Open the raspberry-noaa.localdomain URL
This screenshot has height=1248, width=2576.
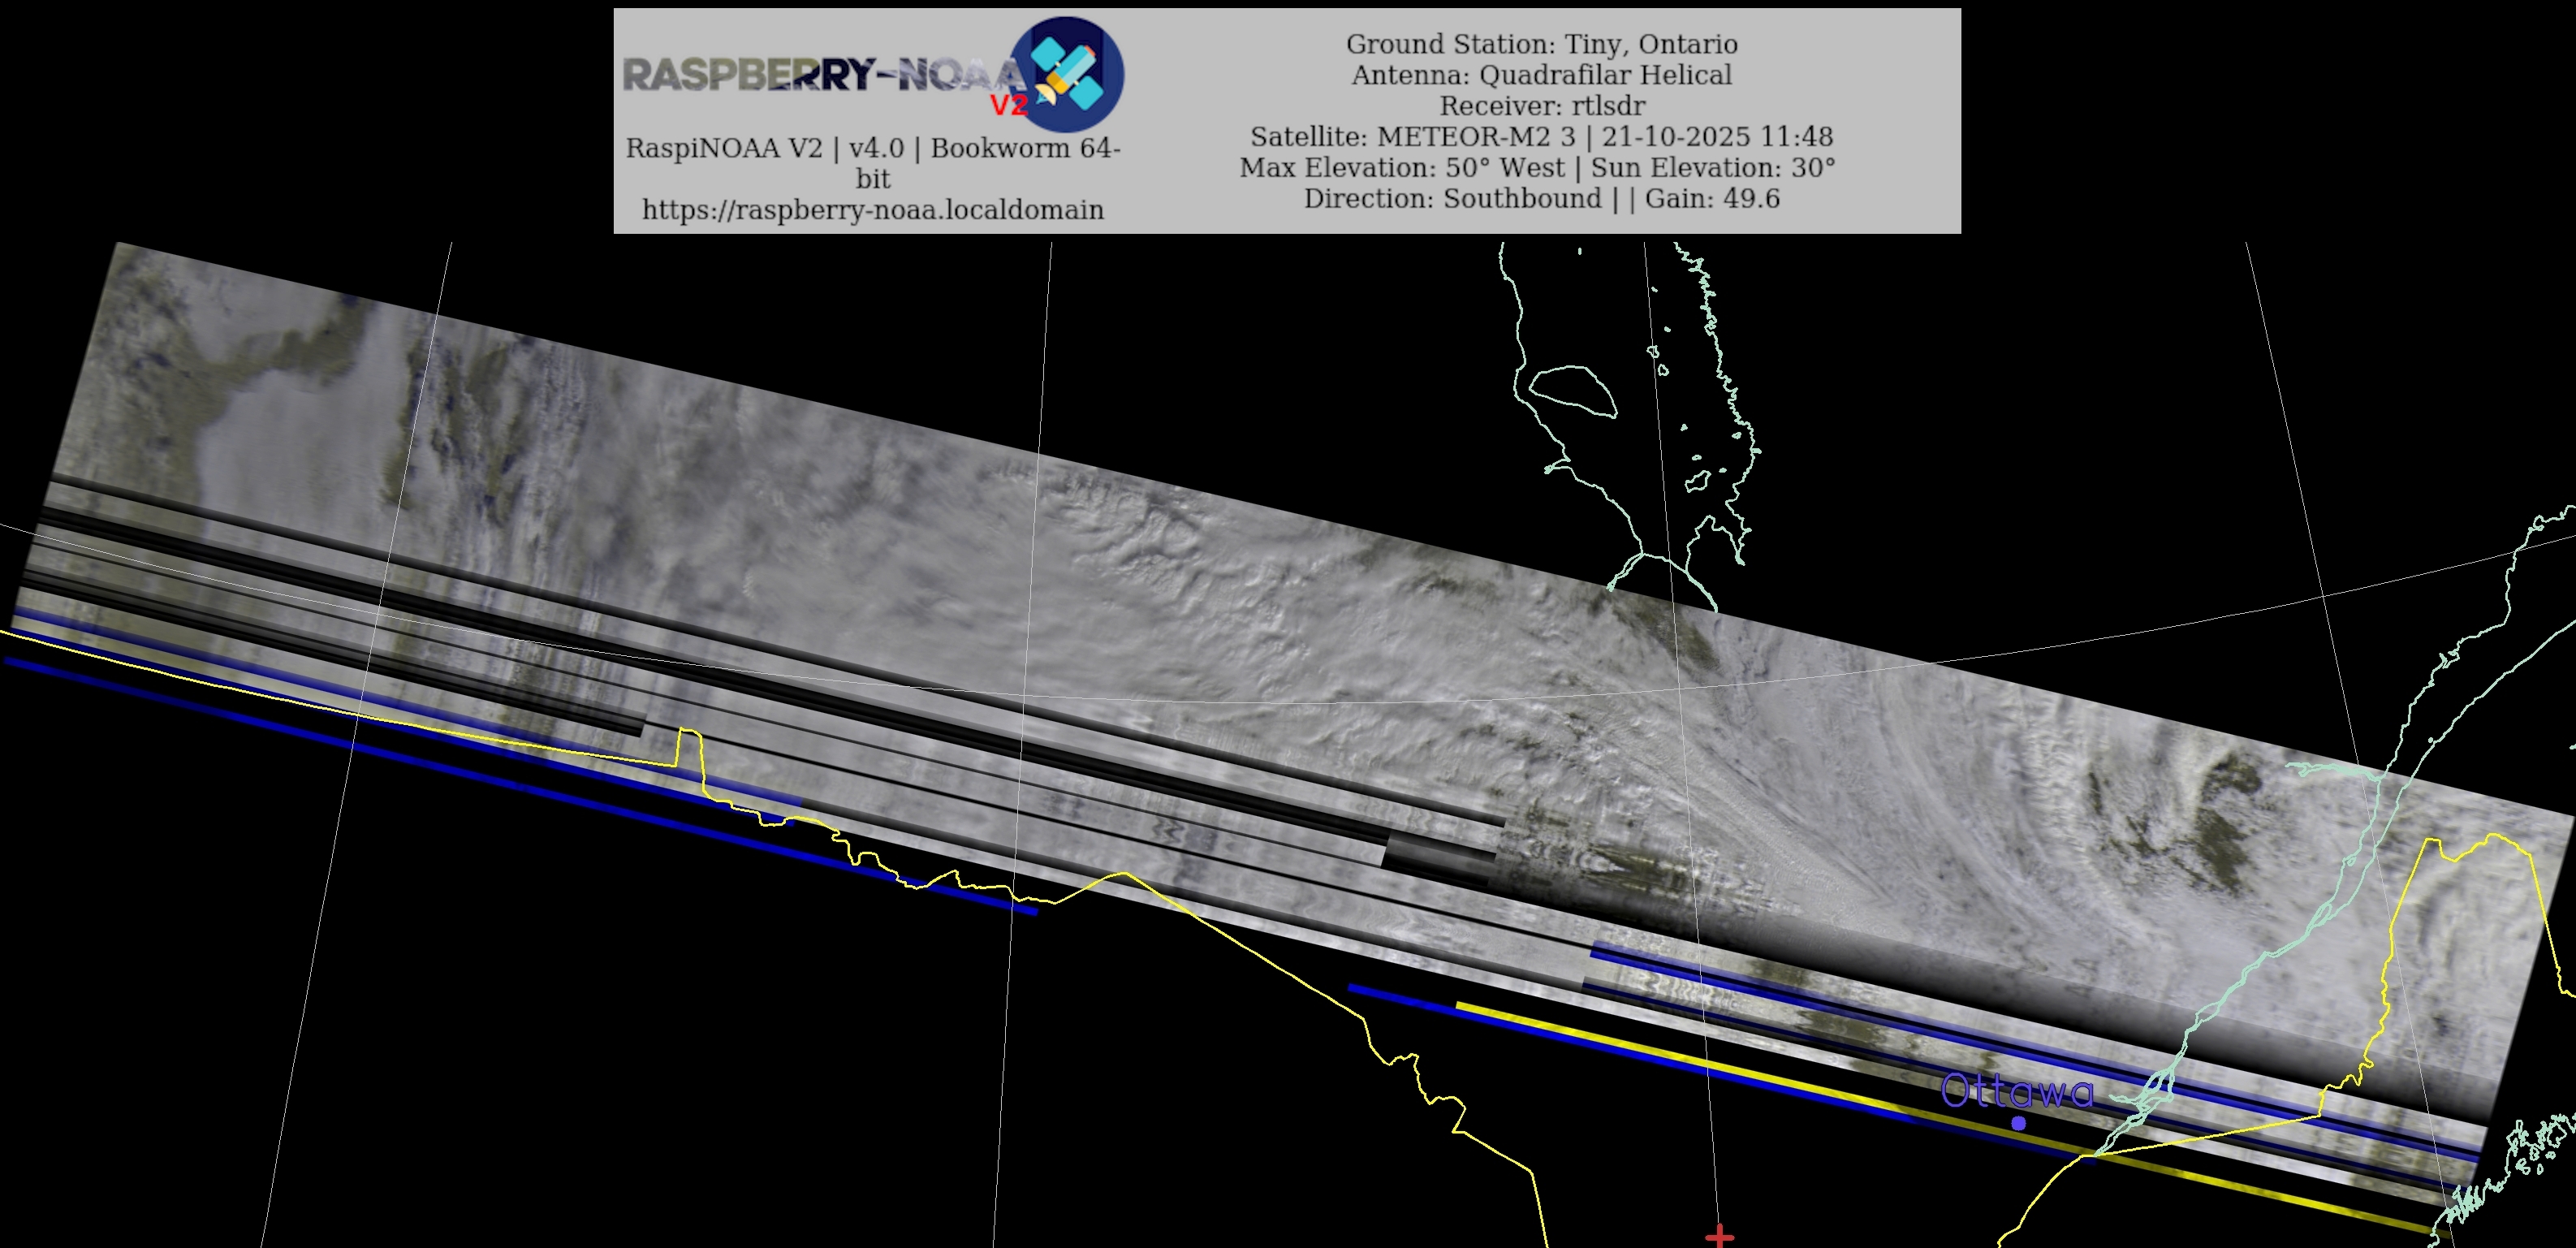[x=872, y=209]
